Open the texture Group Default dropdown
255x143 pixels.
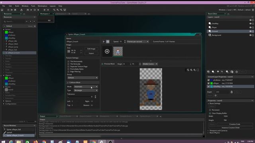82,78
